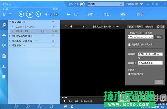This screenshot has width=167, height=109.
Task: Open the sidebar icon with red dot
Action: click(x=4, y=56)
